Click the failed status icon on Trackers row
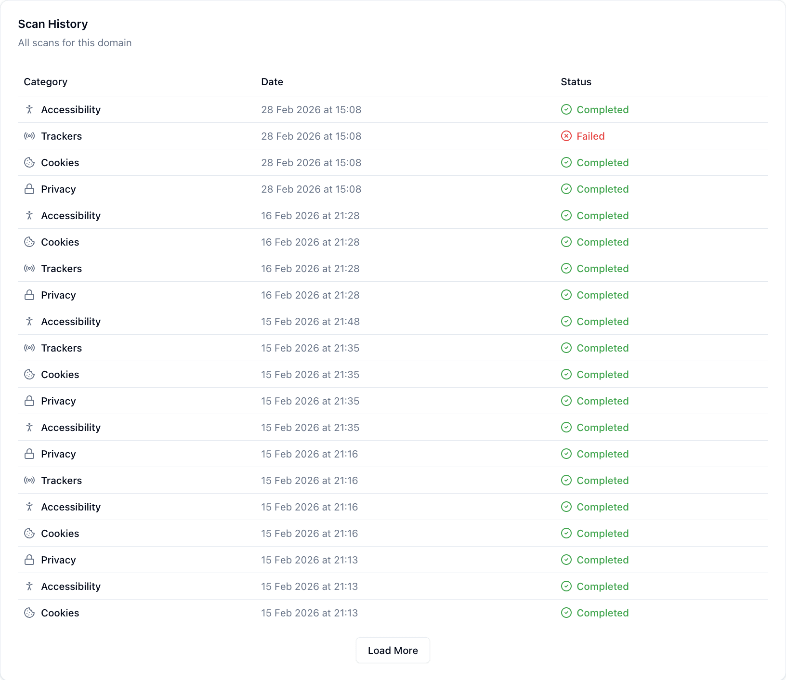This screenshot has width=786, height=680. [x=566, y=136]
